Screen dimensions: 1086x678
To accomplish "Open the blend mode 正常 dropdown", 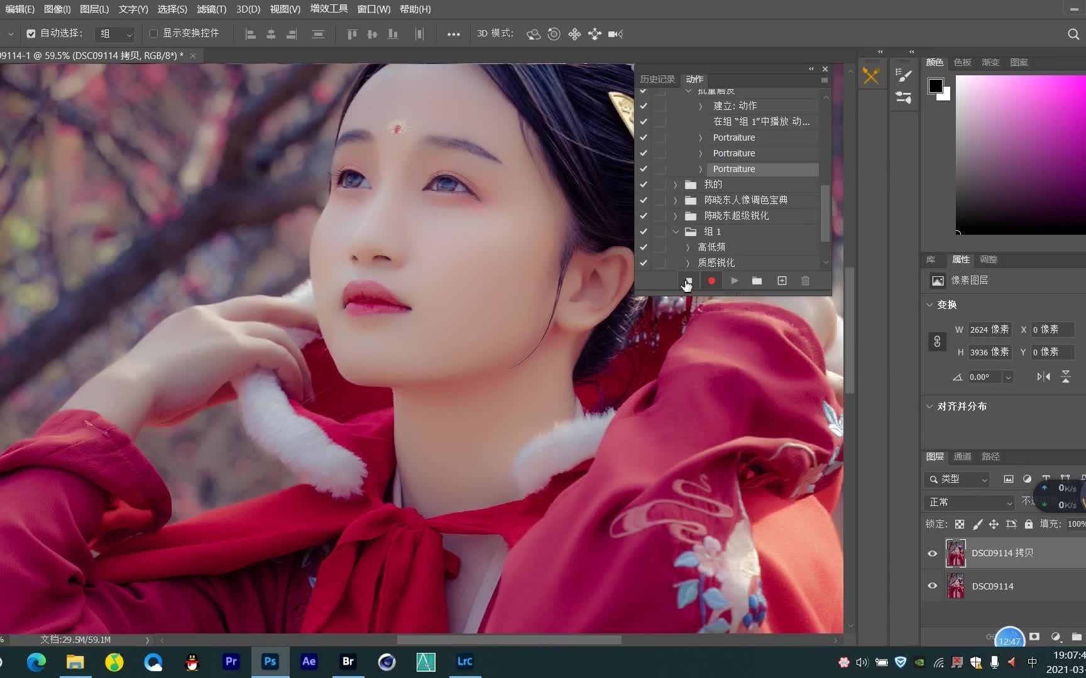I will (x=970, y=502).
